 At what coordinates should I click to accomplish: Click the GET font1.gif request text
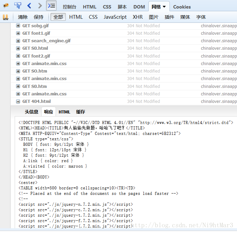pos(36,33)
